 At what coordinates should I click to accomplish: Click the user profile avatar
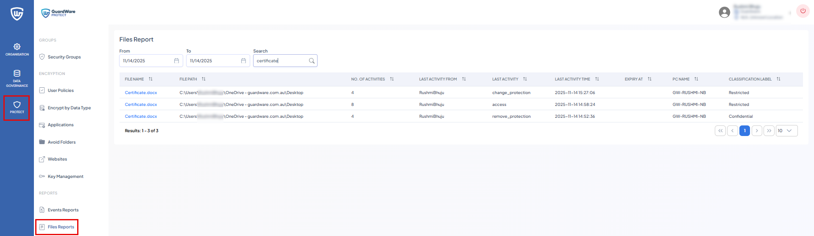[724, 12]
